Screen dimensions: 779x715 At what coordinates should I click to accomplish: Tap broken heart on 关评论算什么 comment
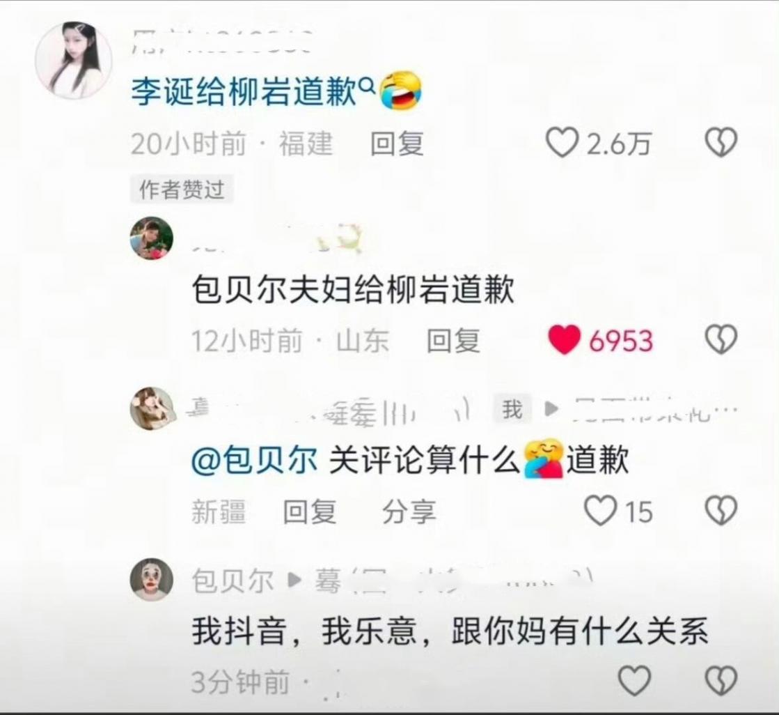click(x=721, y=511)
